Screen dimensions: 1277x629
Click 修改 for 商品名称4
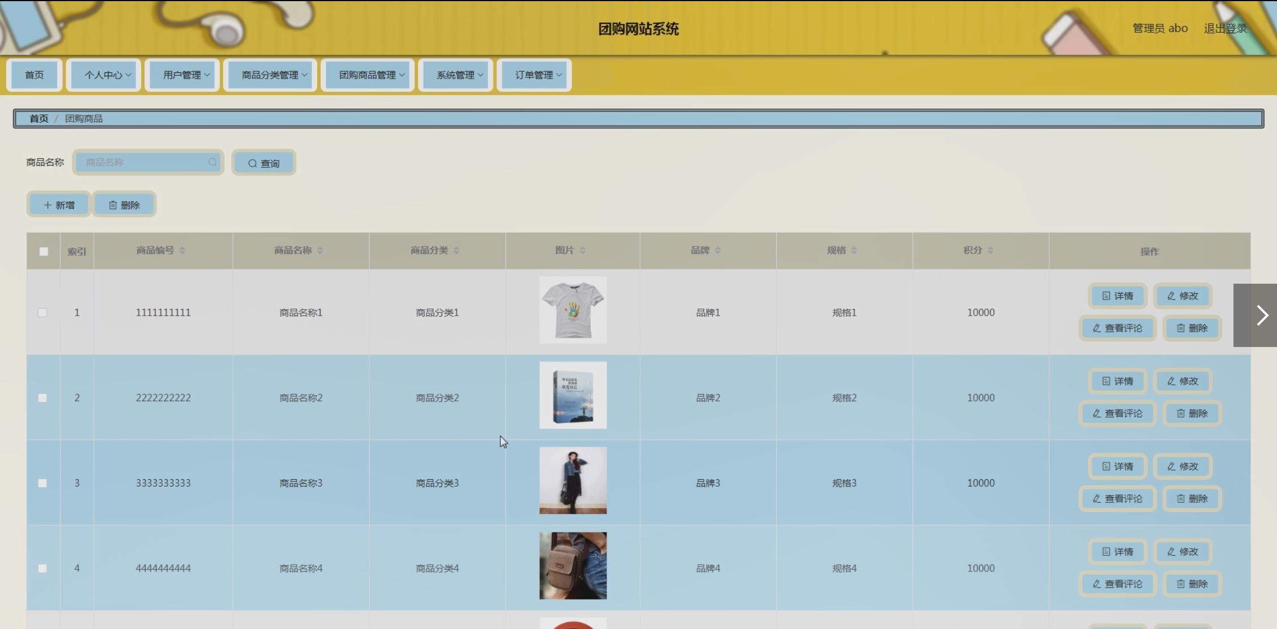[x=1183, y=552]
